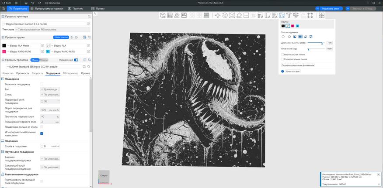Open the Fuzzy skin painting tool
The height and width of the screenshot is (188, 383).
click(275, 16)
